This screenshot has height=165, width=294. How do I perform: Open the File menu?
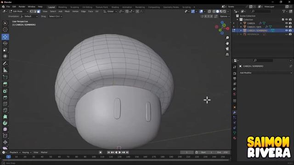pos(8,7)
